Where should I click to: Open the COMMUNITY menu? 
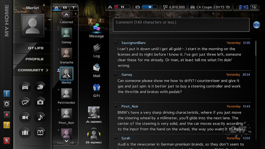[x=32, y=70]
